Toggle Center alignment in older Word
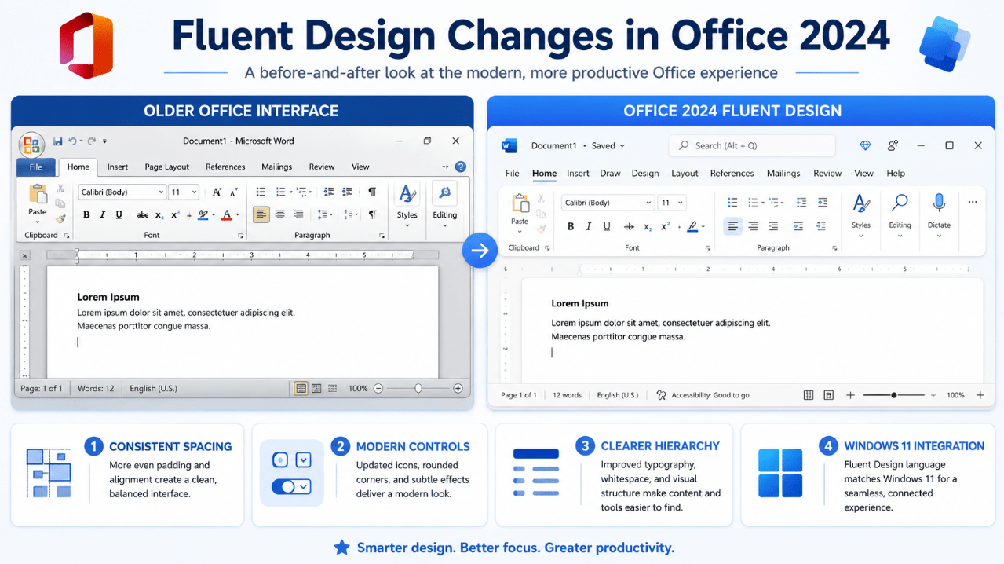Image resolution: width=1004 pixels, height=564 pixels. [279, 214]
